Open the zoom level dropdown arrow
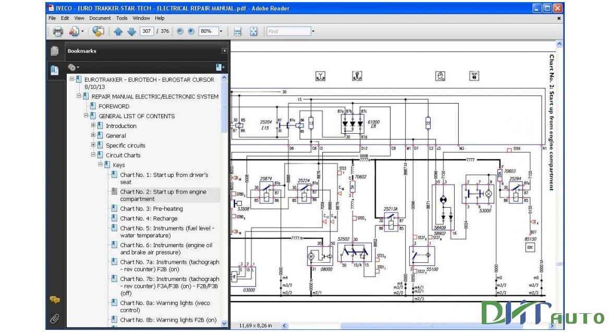 (x=221, y=31)
